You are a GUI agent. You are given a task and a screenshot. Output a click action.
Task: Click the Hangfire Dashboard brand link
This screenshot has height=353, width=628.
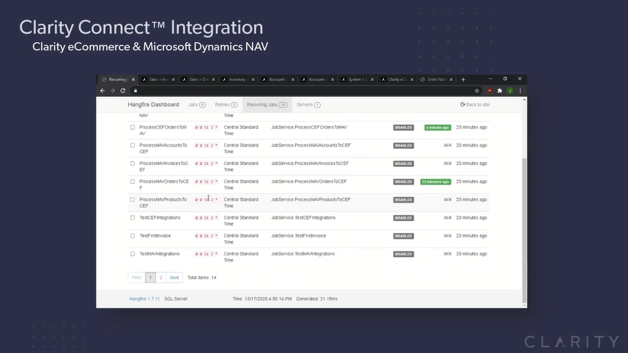(x=153, y=105)
